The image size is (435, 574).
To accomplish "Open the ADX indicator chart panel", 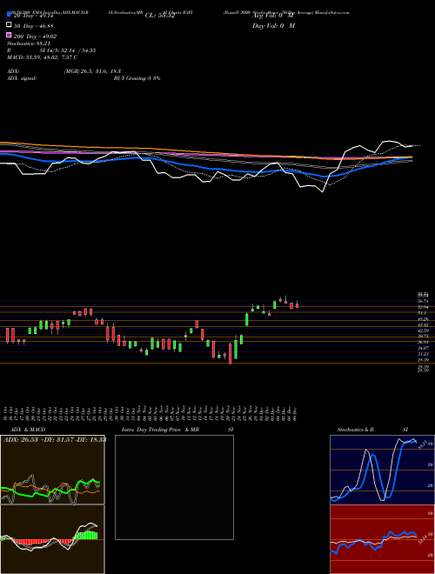I will pos(52,470).
